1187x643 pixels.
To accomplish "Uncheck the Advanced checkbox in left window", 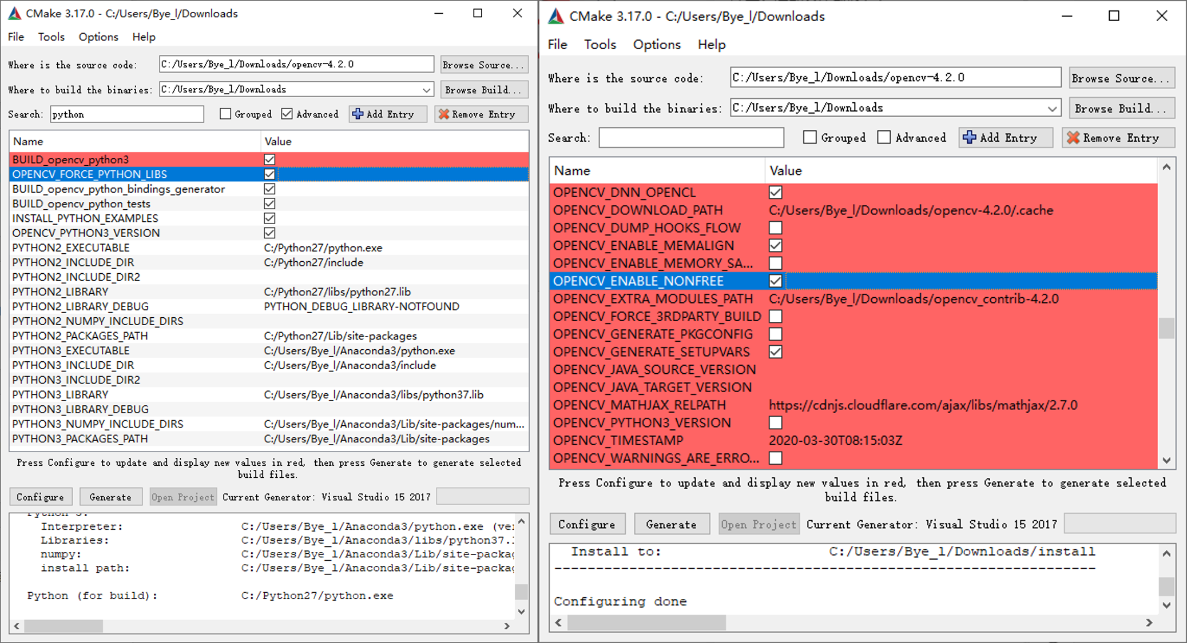I will click(287, 114).
